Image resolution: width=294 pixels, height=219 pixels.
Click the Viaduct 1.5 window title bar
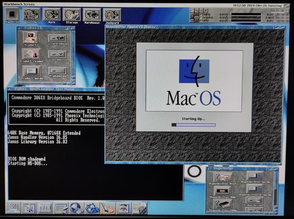[46, 28]
